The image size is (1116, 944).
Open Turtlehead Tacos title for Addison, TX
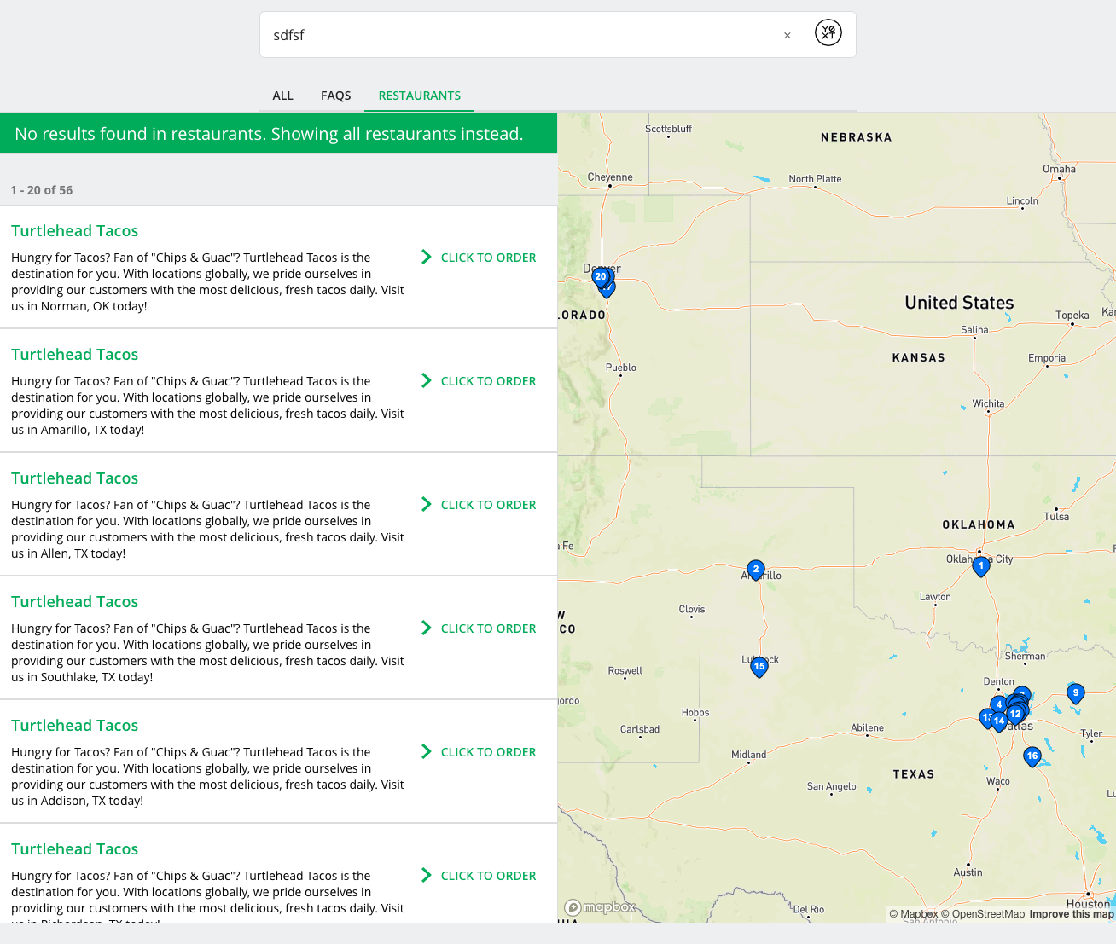75,726
